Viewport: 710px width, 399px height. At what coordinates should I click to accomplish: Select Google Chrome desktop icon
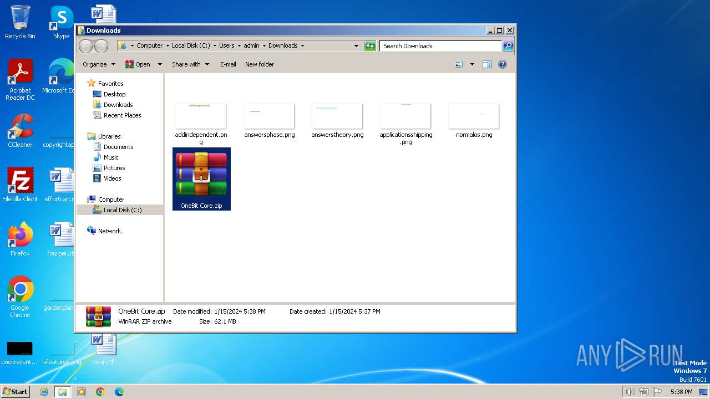[20, 296]
